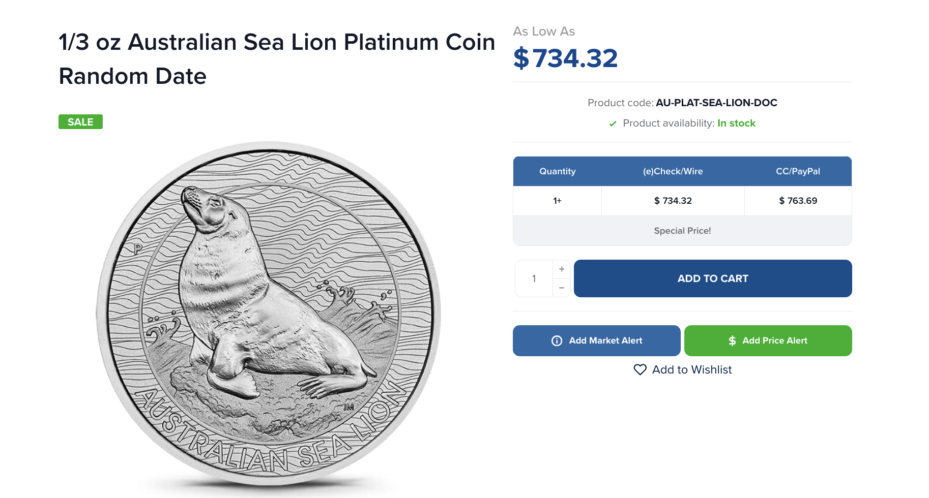This screenshot has height=498, width=929.
Task: Click the product code AU-PLAT-SEA-LION-DOC
Action: (716, 103)
